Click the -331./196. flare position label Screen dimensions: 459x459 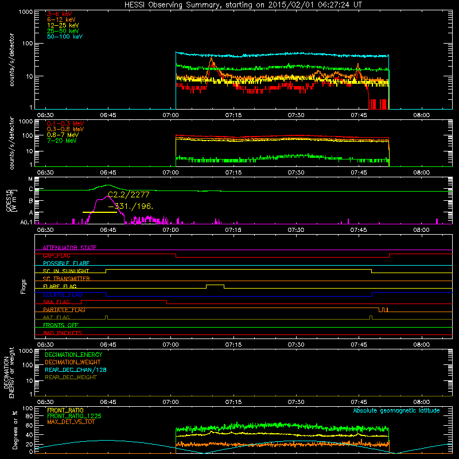(x=131, y=207)
